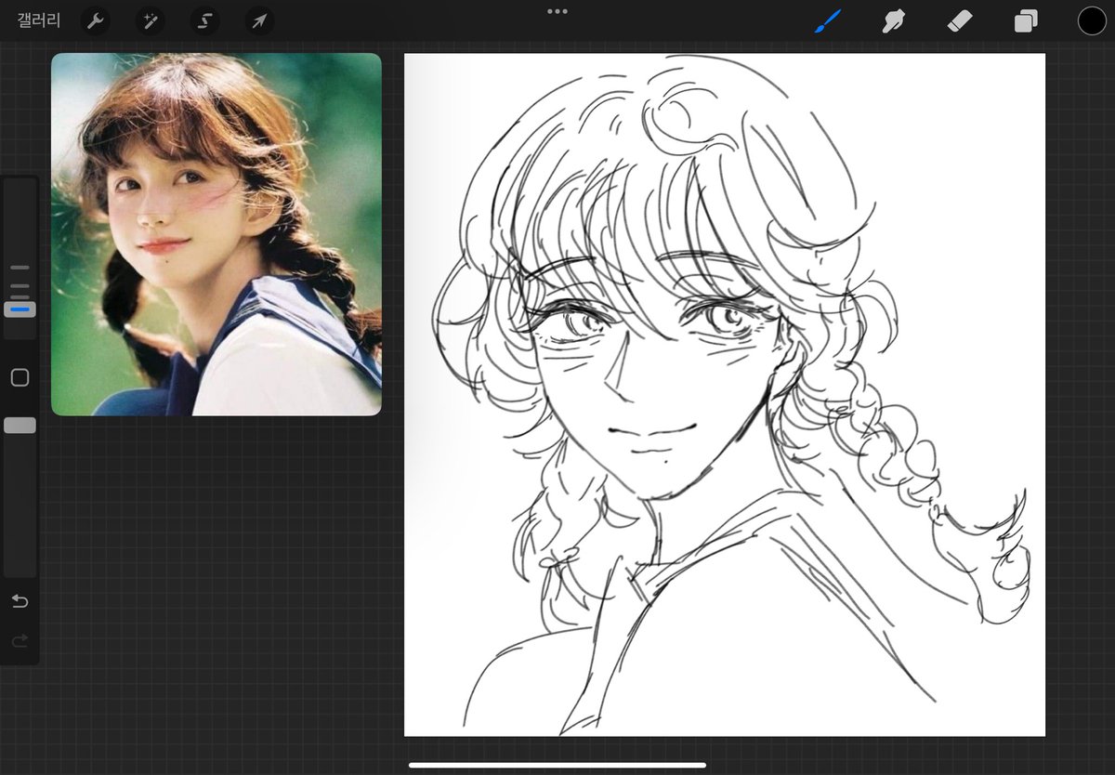Select the Brush tool
Viewport: 1115px width, 775px height.
pyautogui.click(x=827, y=20)
